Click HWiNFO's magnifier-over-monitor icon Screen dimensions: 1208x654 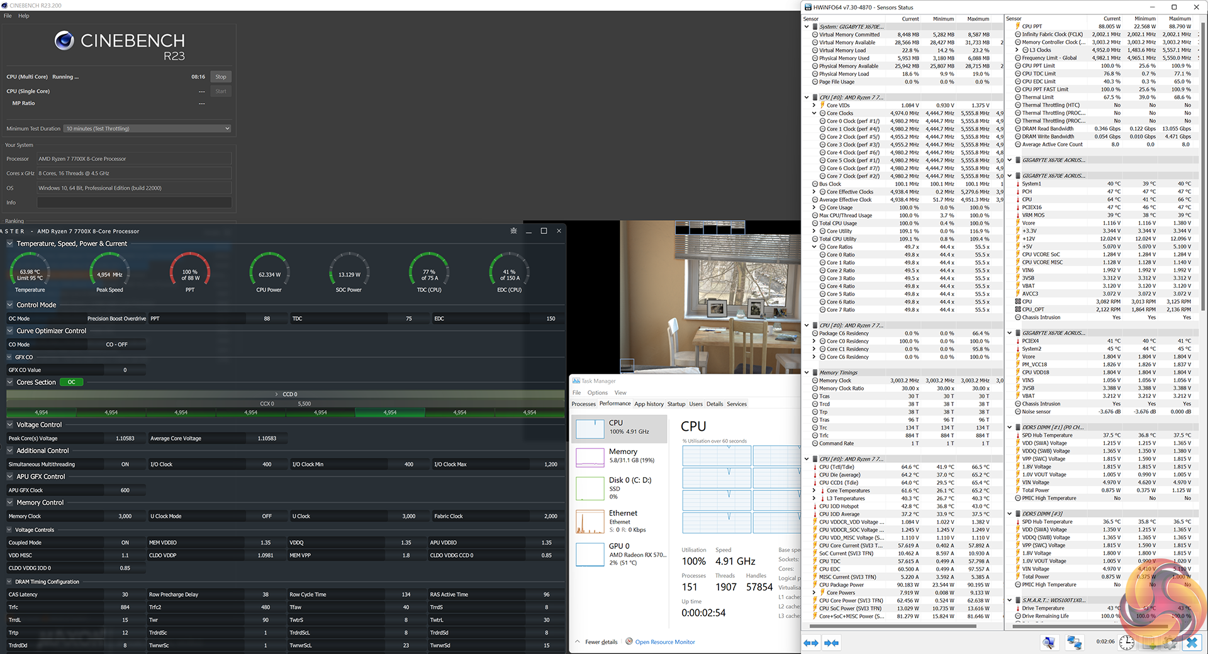pos(1049,642)
